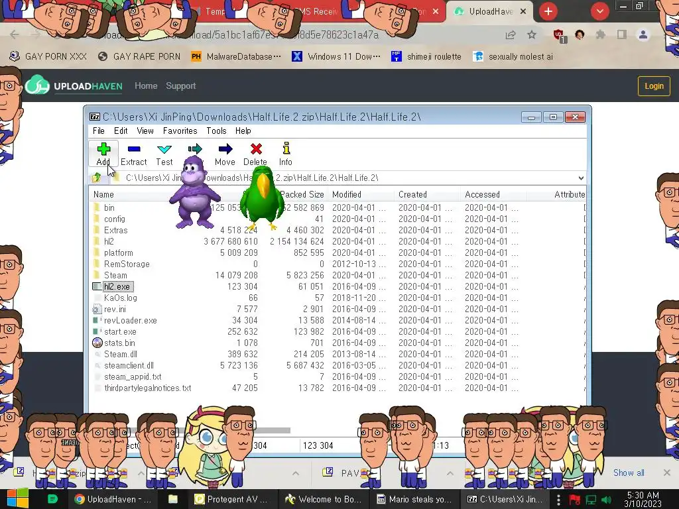The height and width of the screenshot is (509, 679).
Task: Select the KaOs.log file
Action: (x=121, y=298)
